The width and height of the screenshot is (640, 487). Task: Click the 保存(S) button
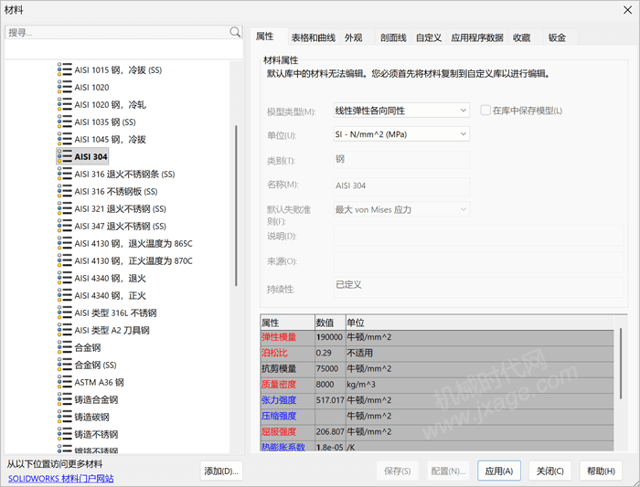pyautogui.click(x=397, y=471)
